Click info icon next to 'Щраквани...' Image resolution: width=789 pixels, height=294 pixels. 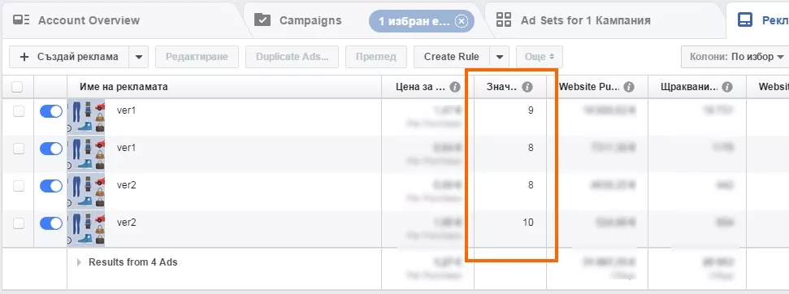(x=726, y=87)
